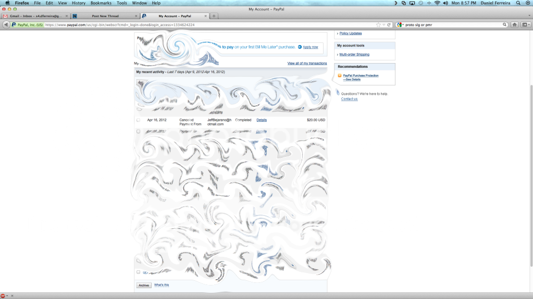Click the AirPlay display menu bar icon
This screenshot has height=299, width=533.
click(412, 3)
